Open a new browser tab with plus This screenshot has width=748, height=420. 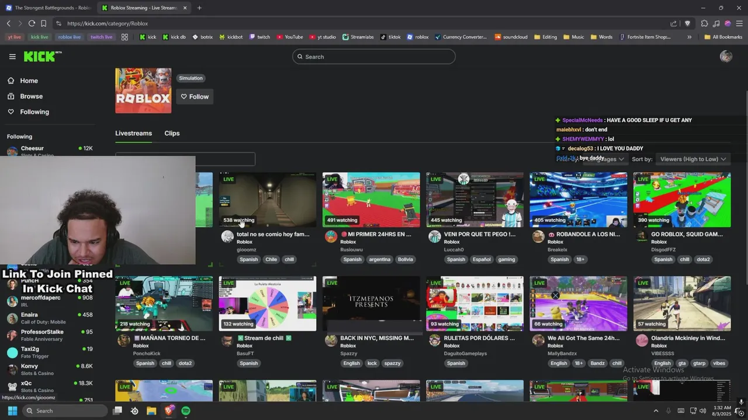[199, 8]
